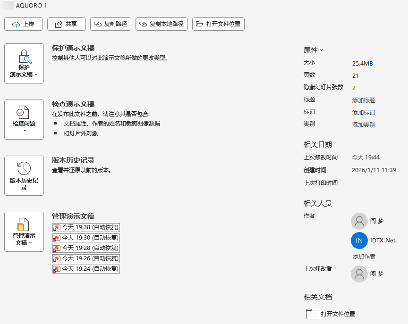Click the IDTX Net. author avatar

pos(359,241)
